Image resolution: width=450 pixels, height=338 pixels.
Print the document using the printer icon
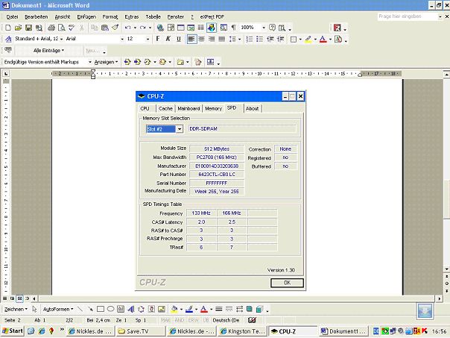point(51,28)
